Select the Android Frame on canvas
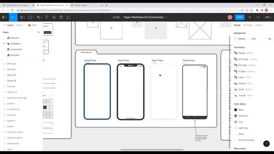 coord(195,92)
